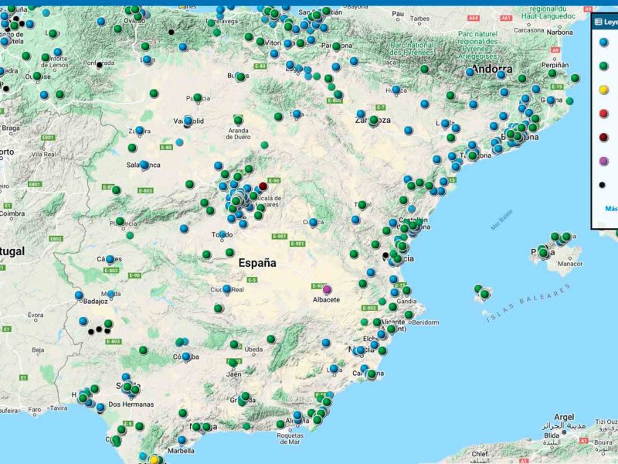Click the bright red legend swatch
Image resolution: width=618 pixels, height=464 pixels.
coord(603,114)
